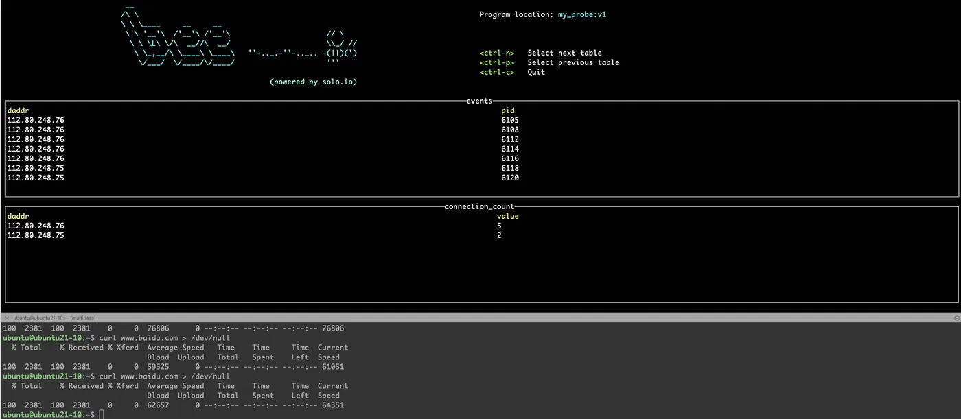The width and height of the screenshot is (961, 419).
Task: Select the connection_count table title
Action: click(x=479, y=206)
